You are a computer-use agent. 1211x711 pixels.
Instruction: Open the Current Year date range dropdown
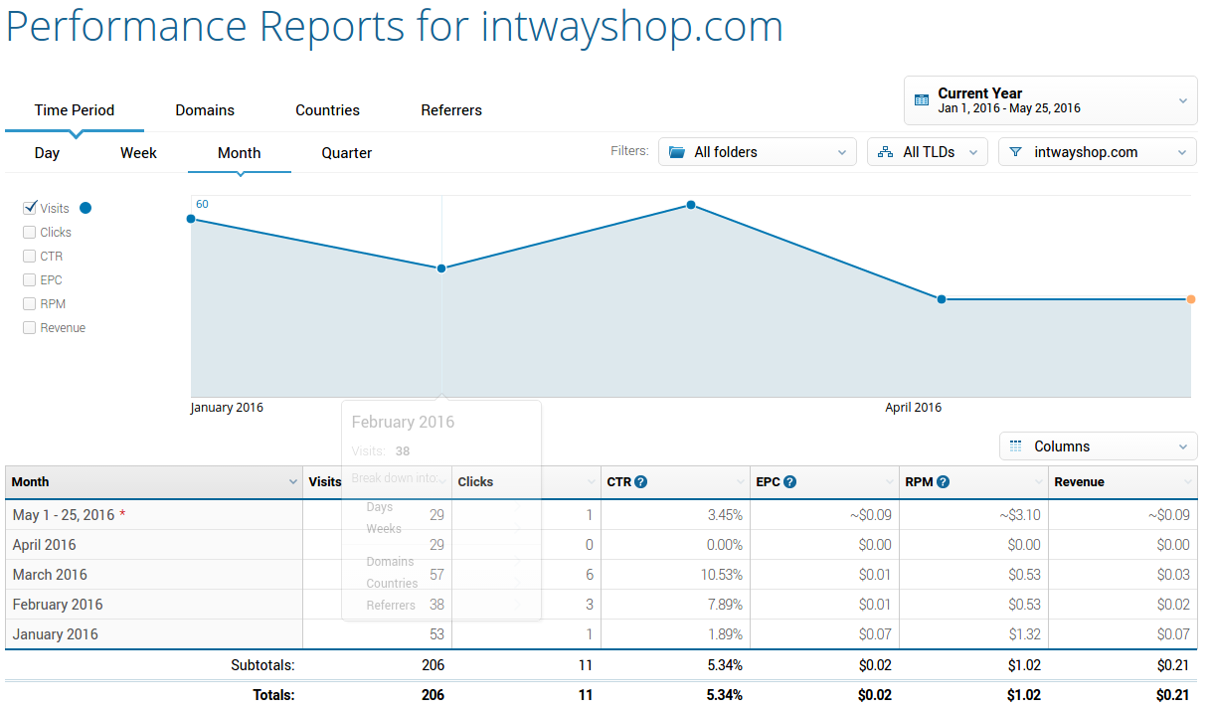pyautogui.click(x=1050, y=100)
